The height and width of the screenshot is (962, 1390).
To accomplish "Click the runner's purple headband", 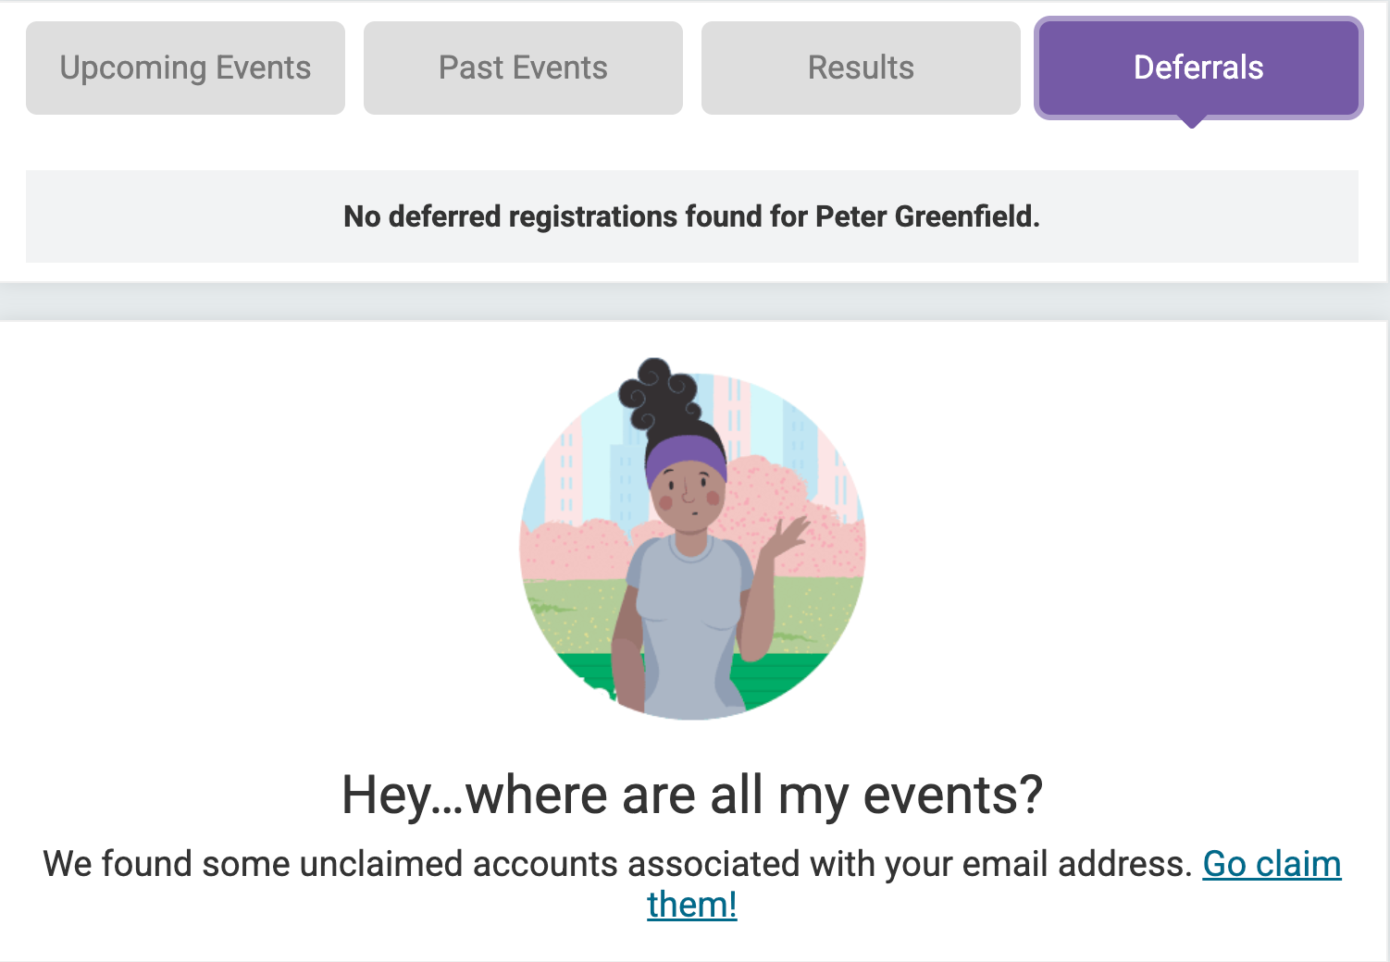I will pyautogui.click(x=686, y=455).
